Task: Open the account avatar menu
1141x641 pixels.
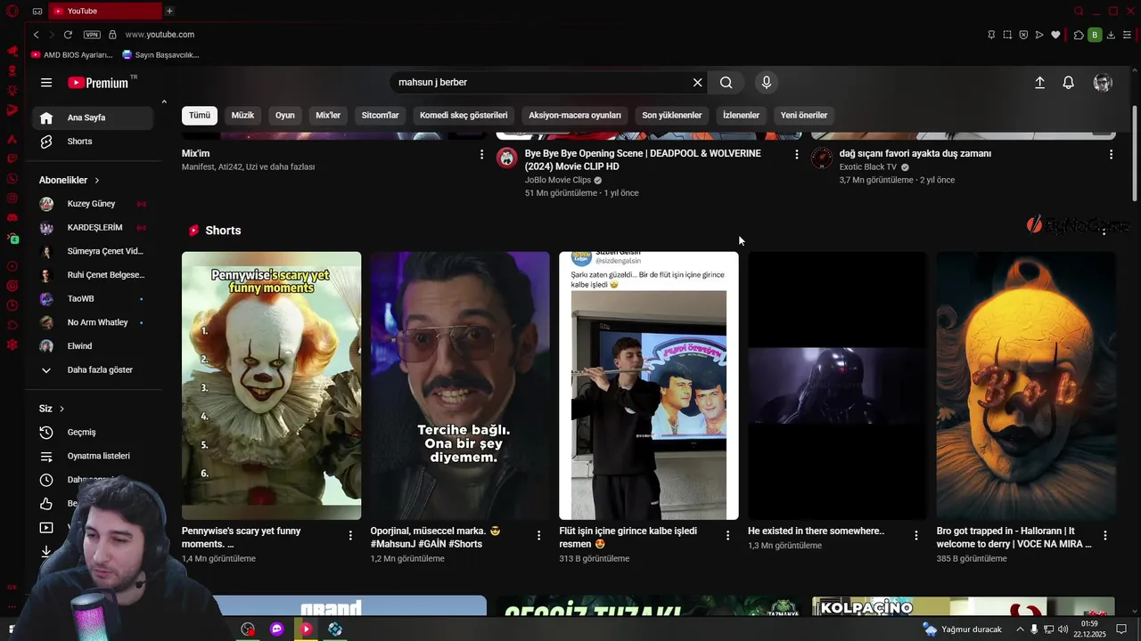Action: pyautogui.click(x=1103, y=83)
